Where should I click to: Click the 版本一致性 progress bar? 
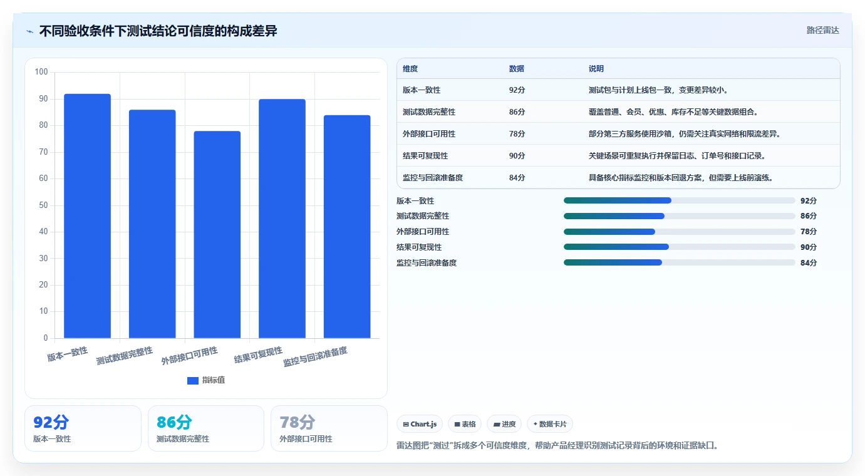coord(680,200)
